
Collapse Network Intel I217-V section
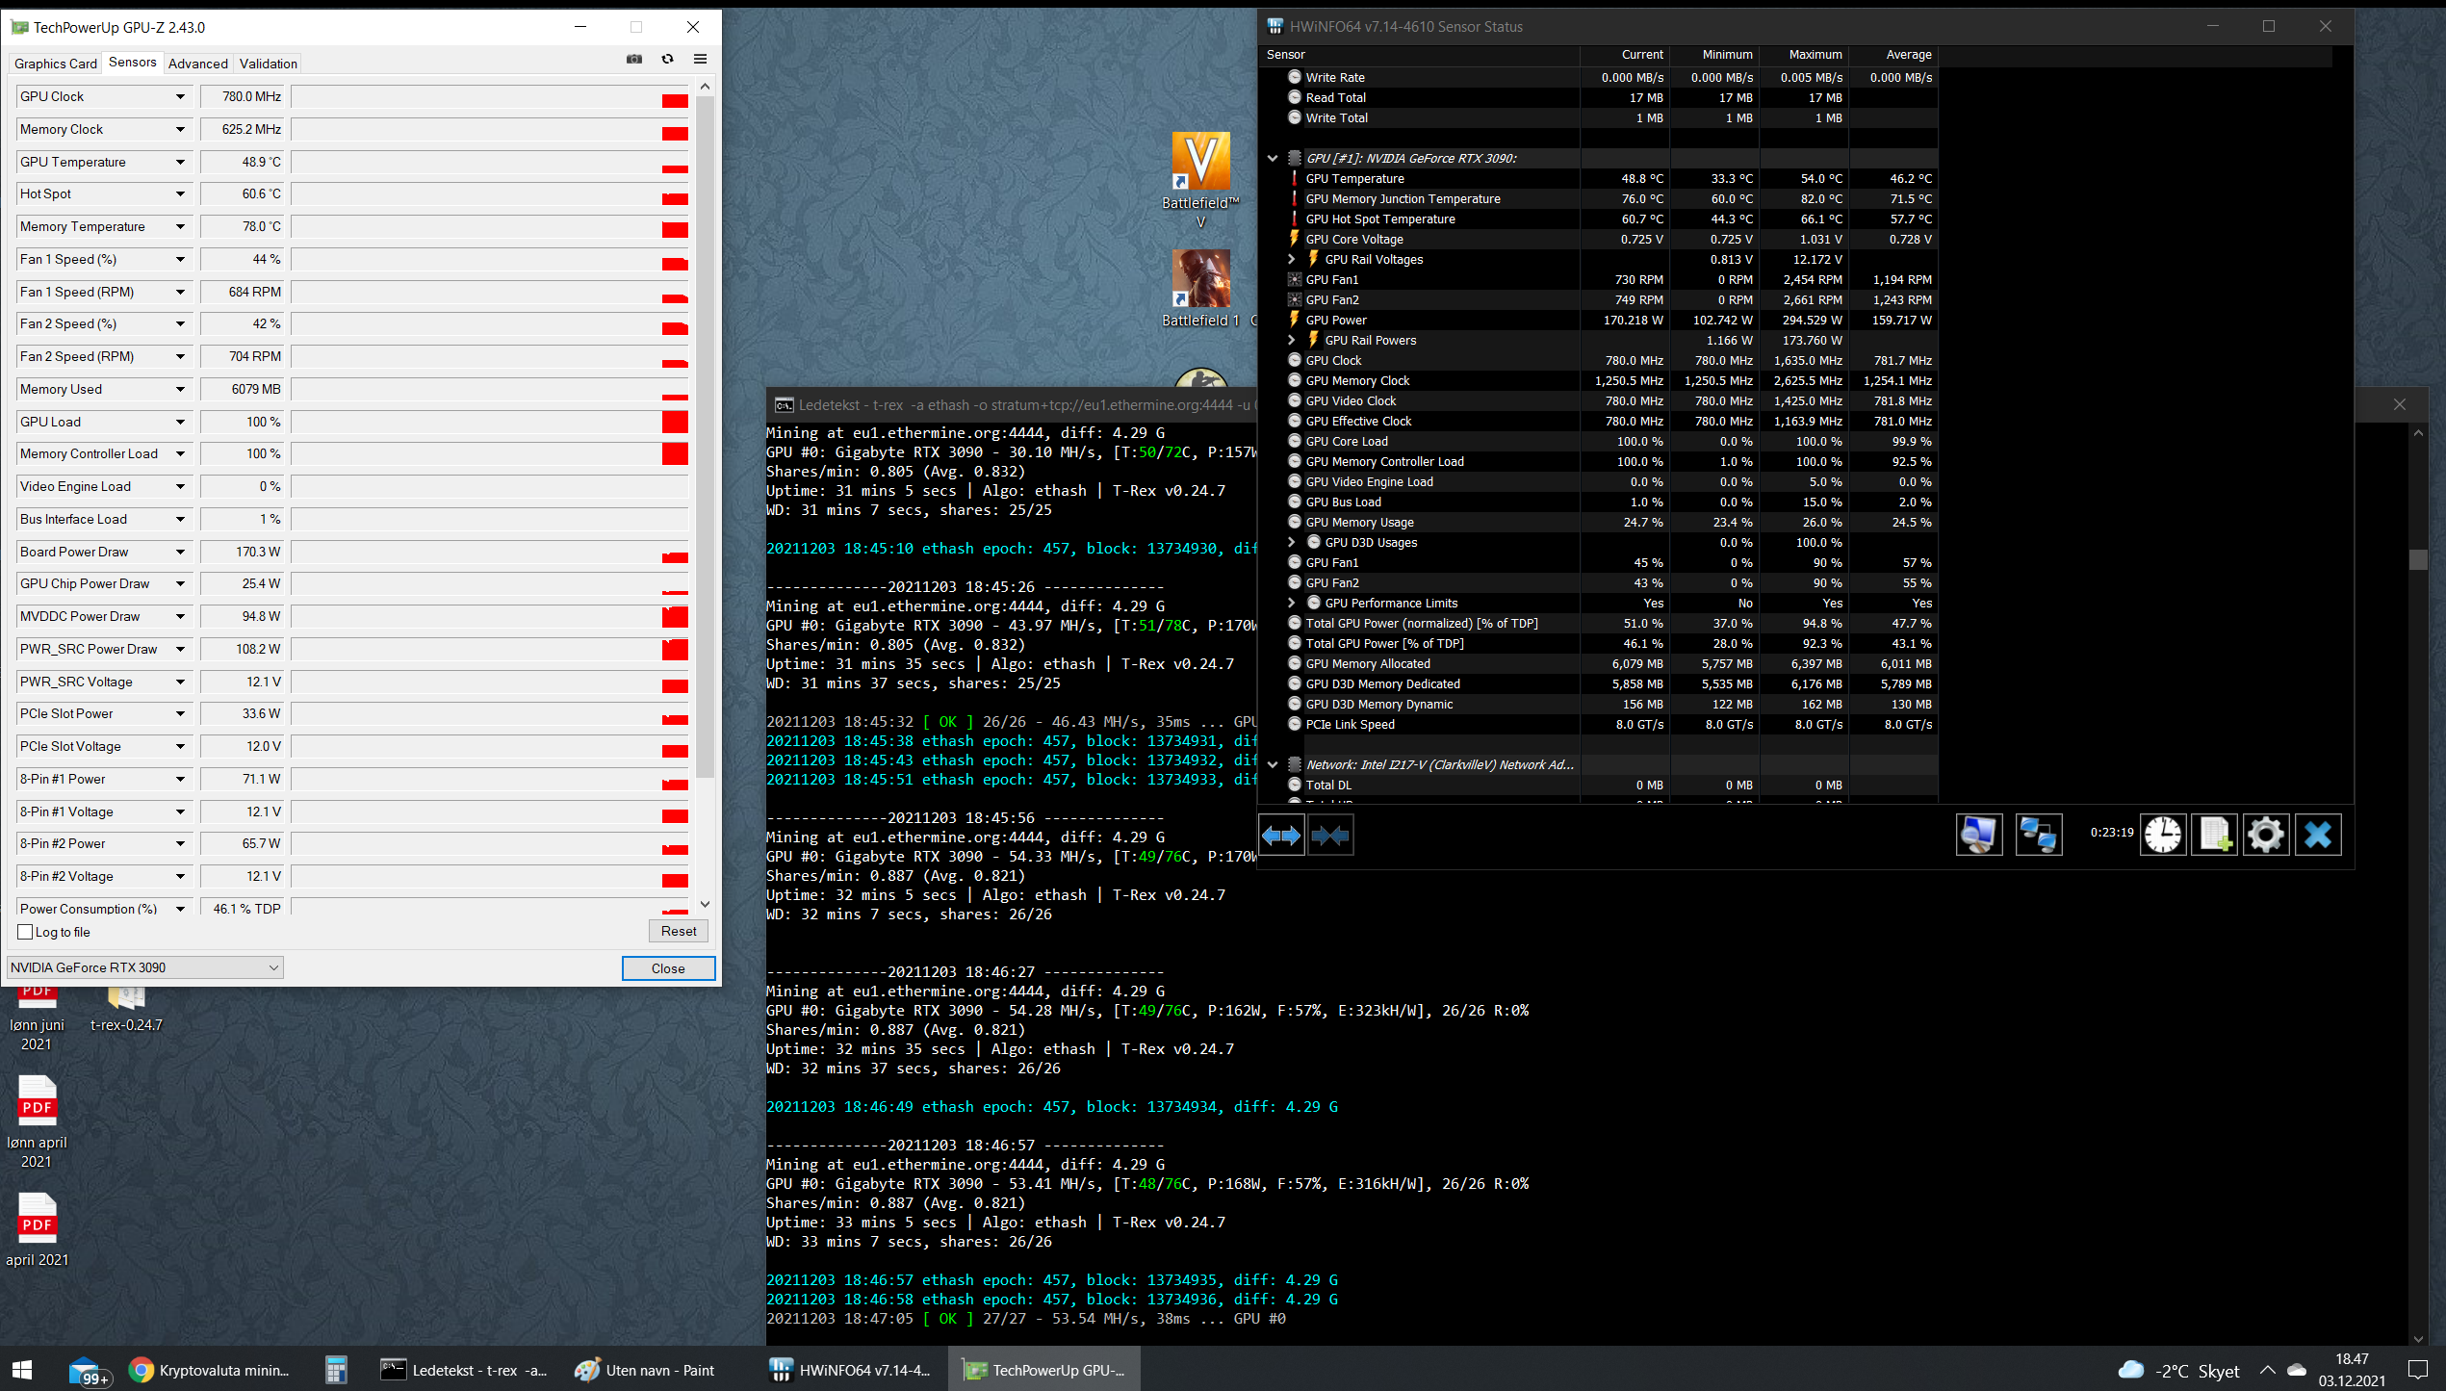[1273, 764]
